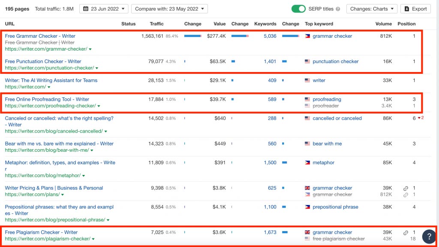
Task: Open the round question mark help widget
Action: (429, 237)
